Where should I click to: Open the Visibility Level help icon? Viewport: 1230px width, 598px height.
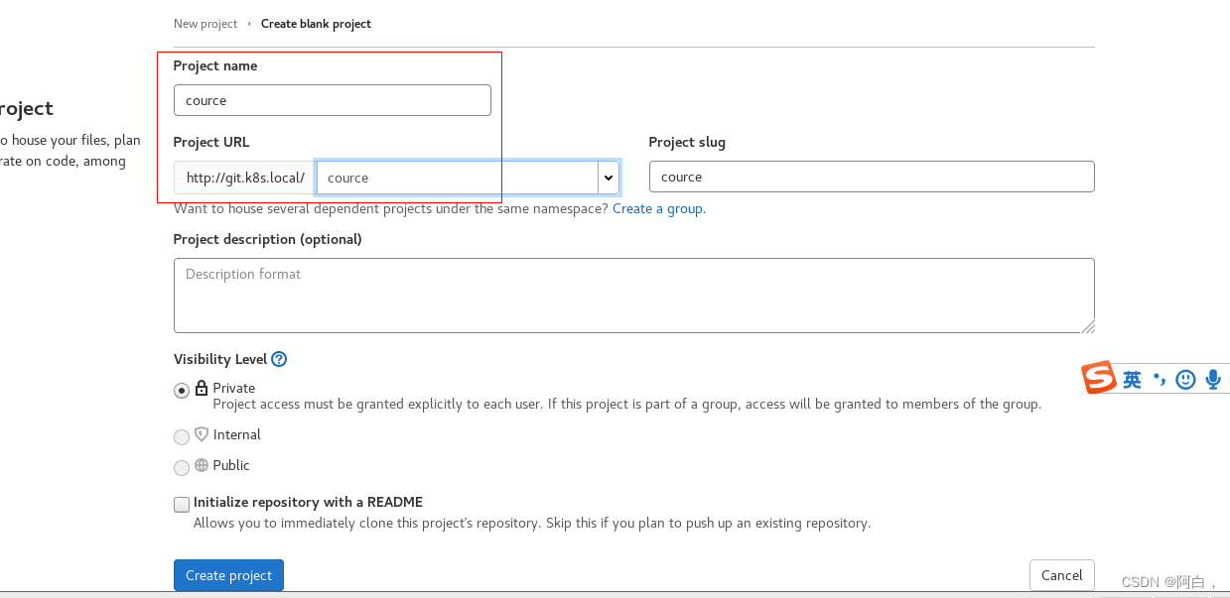pyautogui.click(x=279, y=359)
